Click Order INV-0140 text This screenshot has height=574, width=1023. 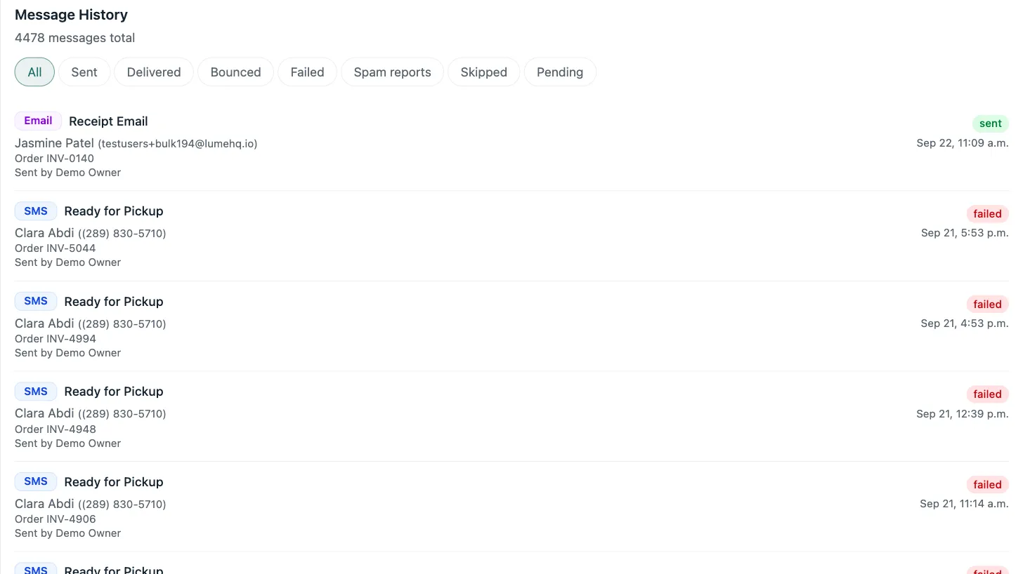tap(54, 159)
